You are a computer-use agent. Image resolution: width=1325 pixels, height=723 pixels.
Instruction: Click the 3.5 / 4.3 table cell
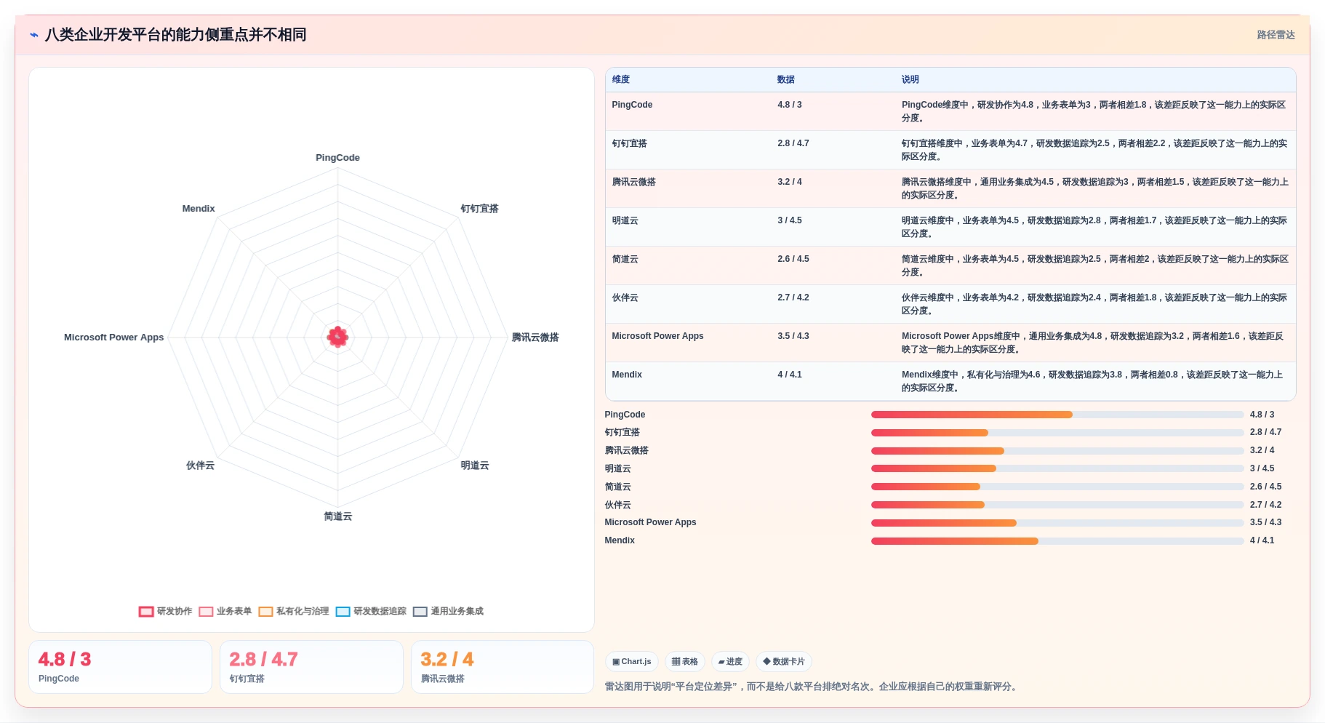[793, 336]
